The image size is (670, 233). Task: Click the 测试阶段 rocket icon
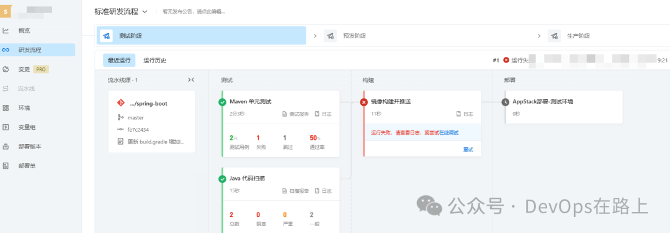pos(107,36)
